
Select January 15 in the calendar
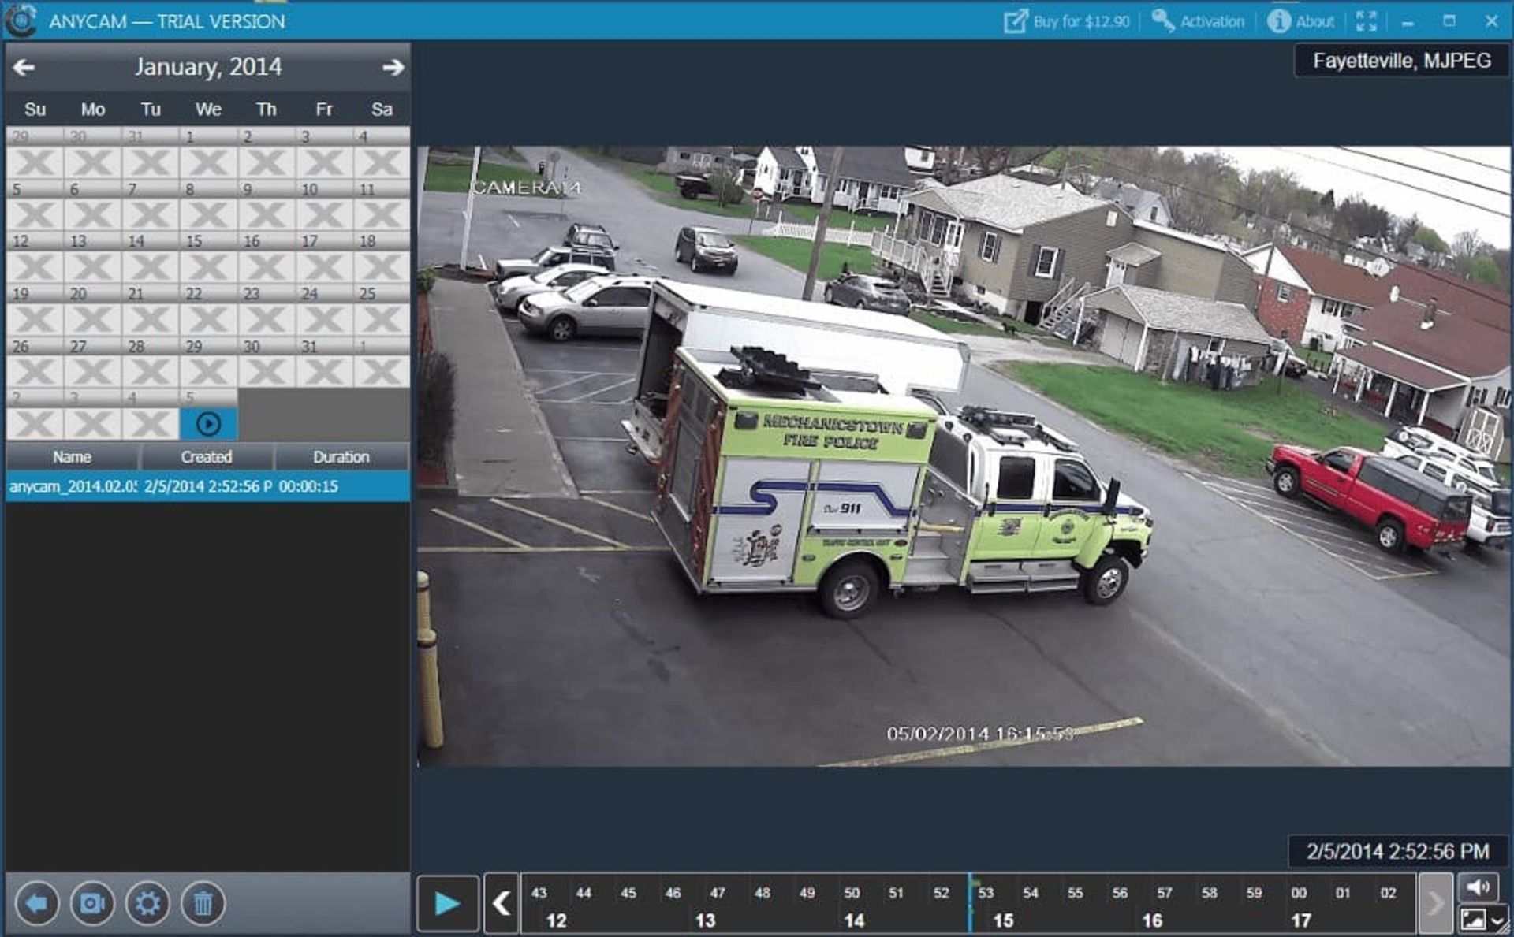208,258
